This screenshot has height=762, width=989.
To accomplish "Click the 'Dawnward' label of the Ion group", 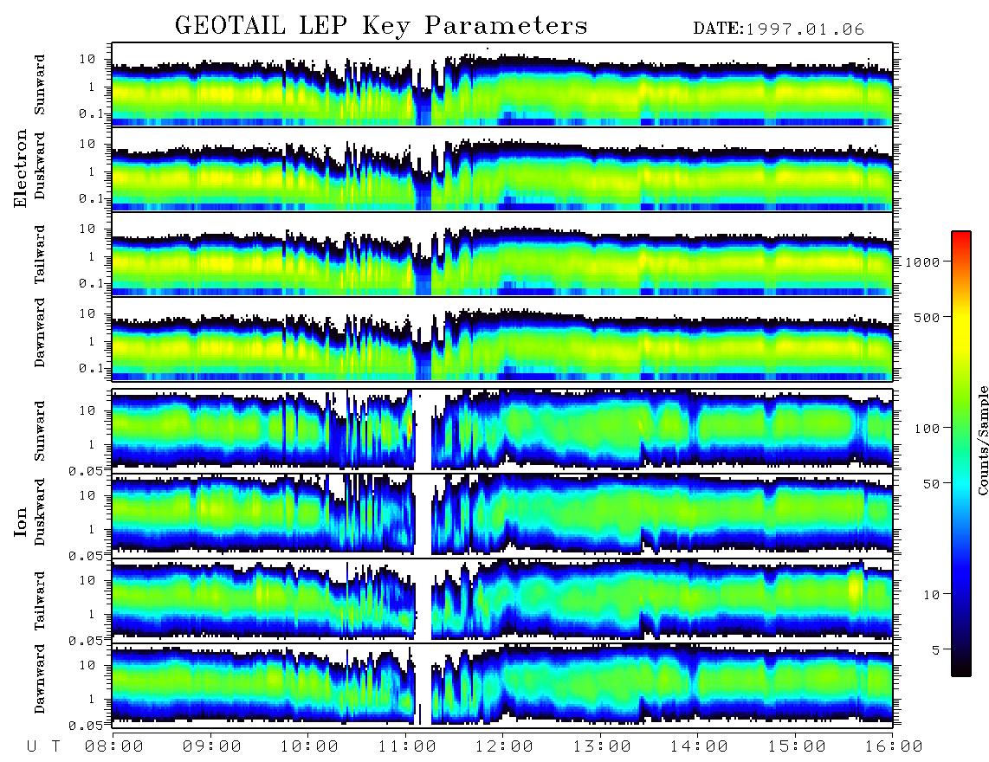I will tap(40, 679).
